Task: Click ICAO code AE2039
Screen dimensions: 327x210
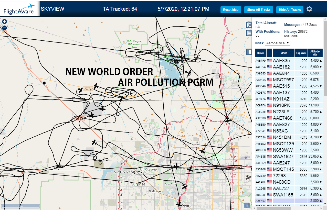Action: [x=260, y=176]
